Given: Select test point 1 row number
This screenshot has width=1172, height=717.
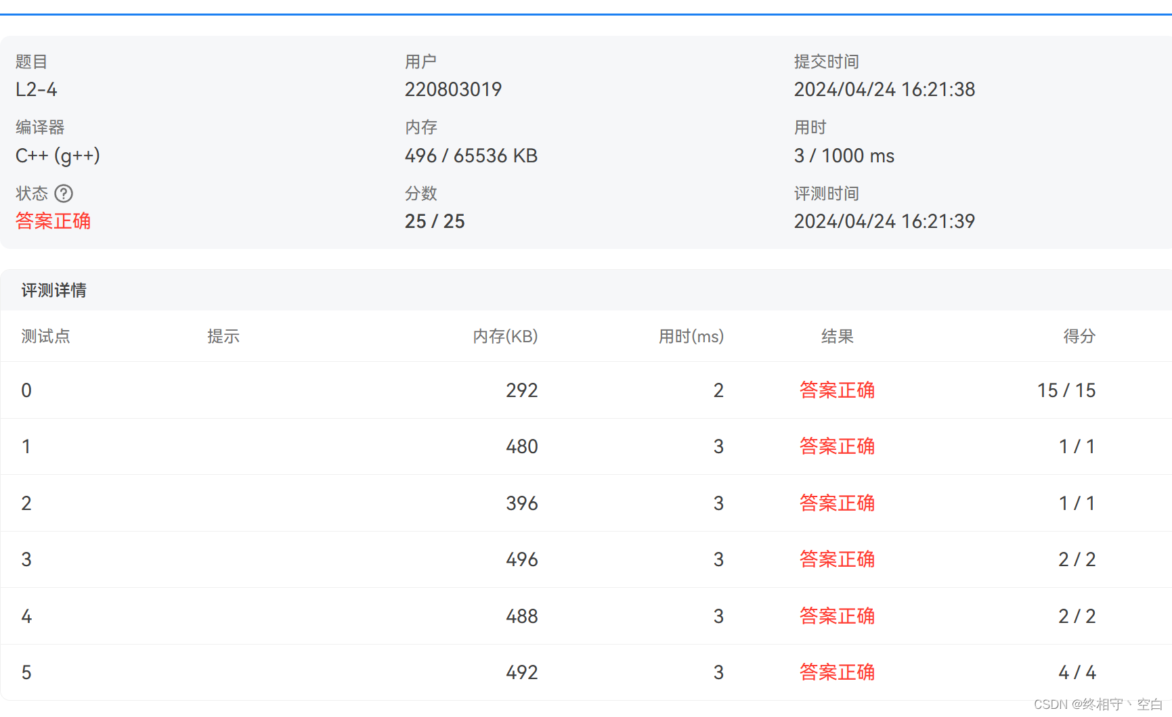Looking at the screenshot, I should (26, 446).
